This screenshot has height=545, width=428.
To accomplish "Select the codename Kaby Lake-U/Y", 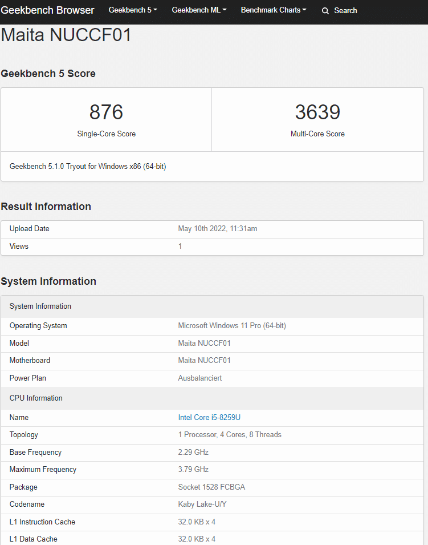I will click(202, 504).
